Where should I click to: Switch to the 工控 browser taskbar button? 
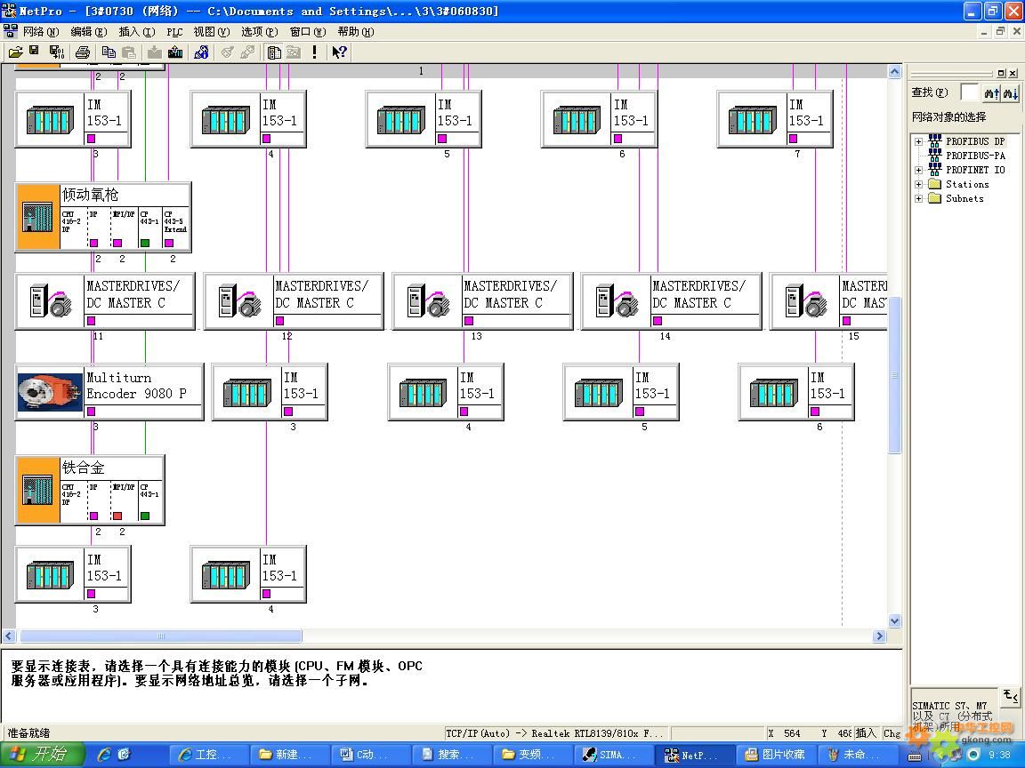click(208, 755)
